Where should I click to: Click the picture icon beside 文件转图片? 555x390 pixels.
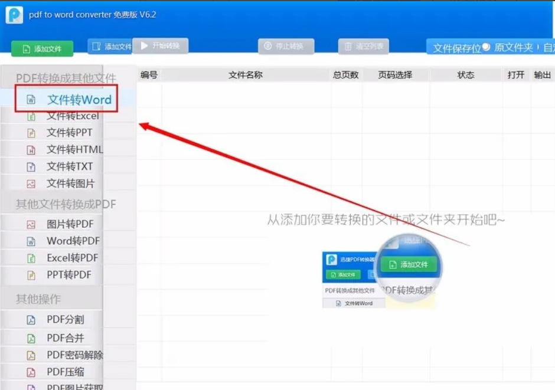[x=31, y=184]
